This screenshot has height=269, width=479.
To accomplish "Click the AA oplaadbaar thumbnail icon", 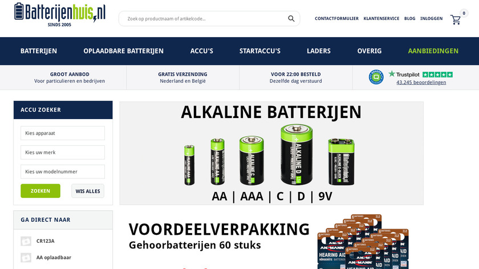I will 26,258.
